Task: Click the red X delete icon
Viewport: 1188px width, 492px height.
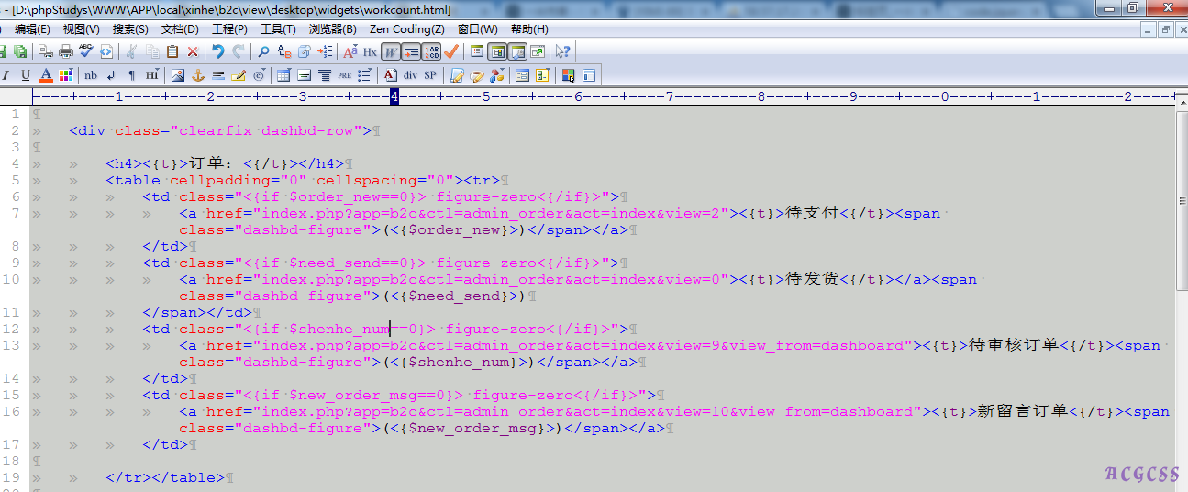Action: pyautogui.click(x=193, y=52)
